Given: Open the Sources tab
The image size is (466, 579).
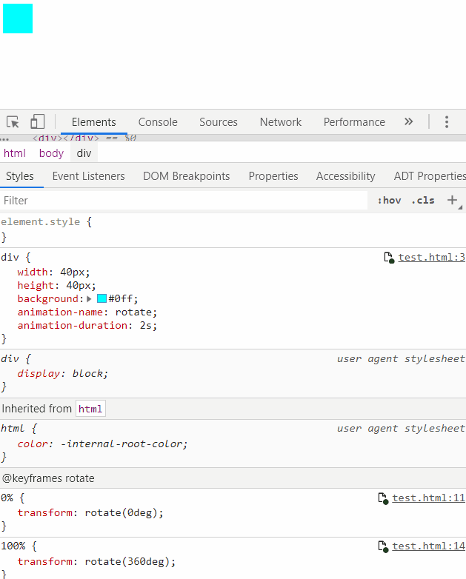Looking at the screenshot, I should pyautogui.click(x=219, y=122).
